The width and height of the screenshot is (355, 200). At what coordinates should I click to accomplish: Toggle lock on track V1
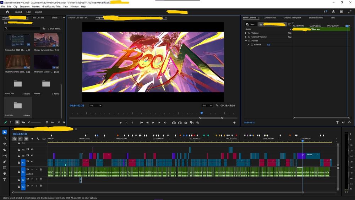click(19, 163)
